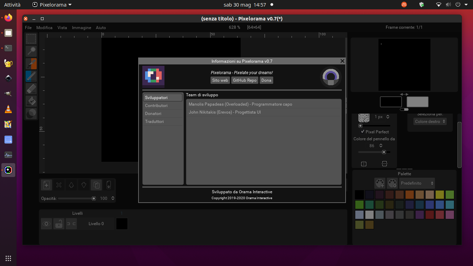Select the color picker eyedropper tool

[31, 64]
